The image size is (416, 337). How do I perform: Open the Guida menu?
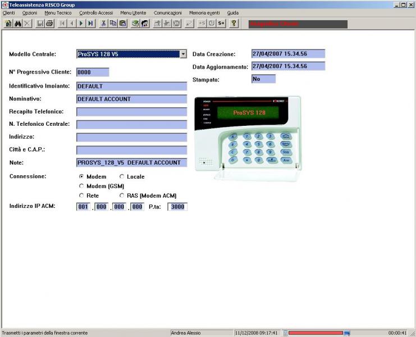point(232,13)
